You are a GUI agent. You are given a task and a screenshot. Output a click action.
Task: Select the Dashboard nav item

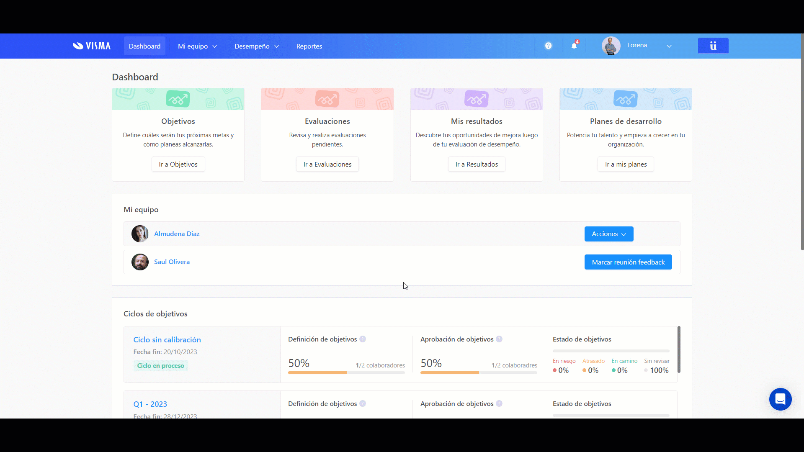(144, 46)
